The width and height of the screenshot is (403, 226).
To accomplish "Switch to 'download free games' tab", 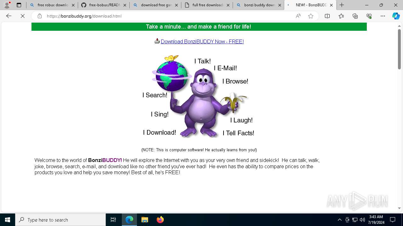I will (155, 5).
